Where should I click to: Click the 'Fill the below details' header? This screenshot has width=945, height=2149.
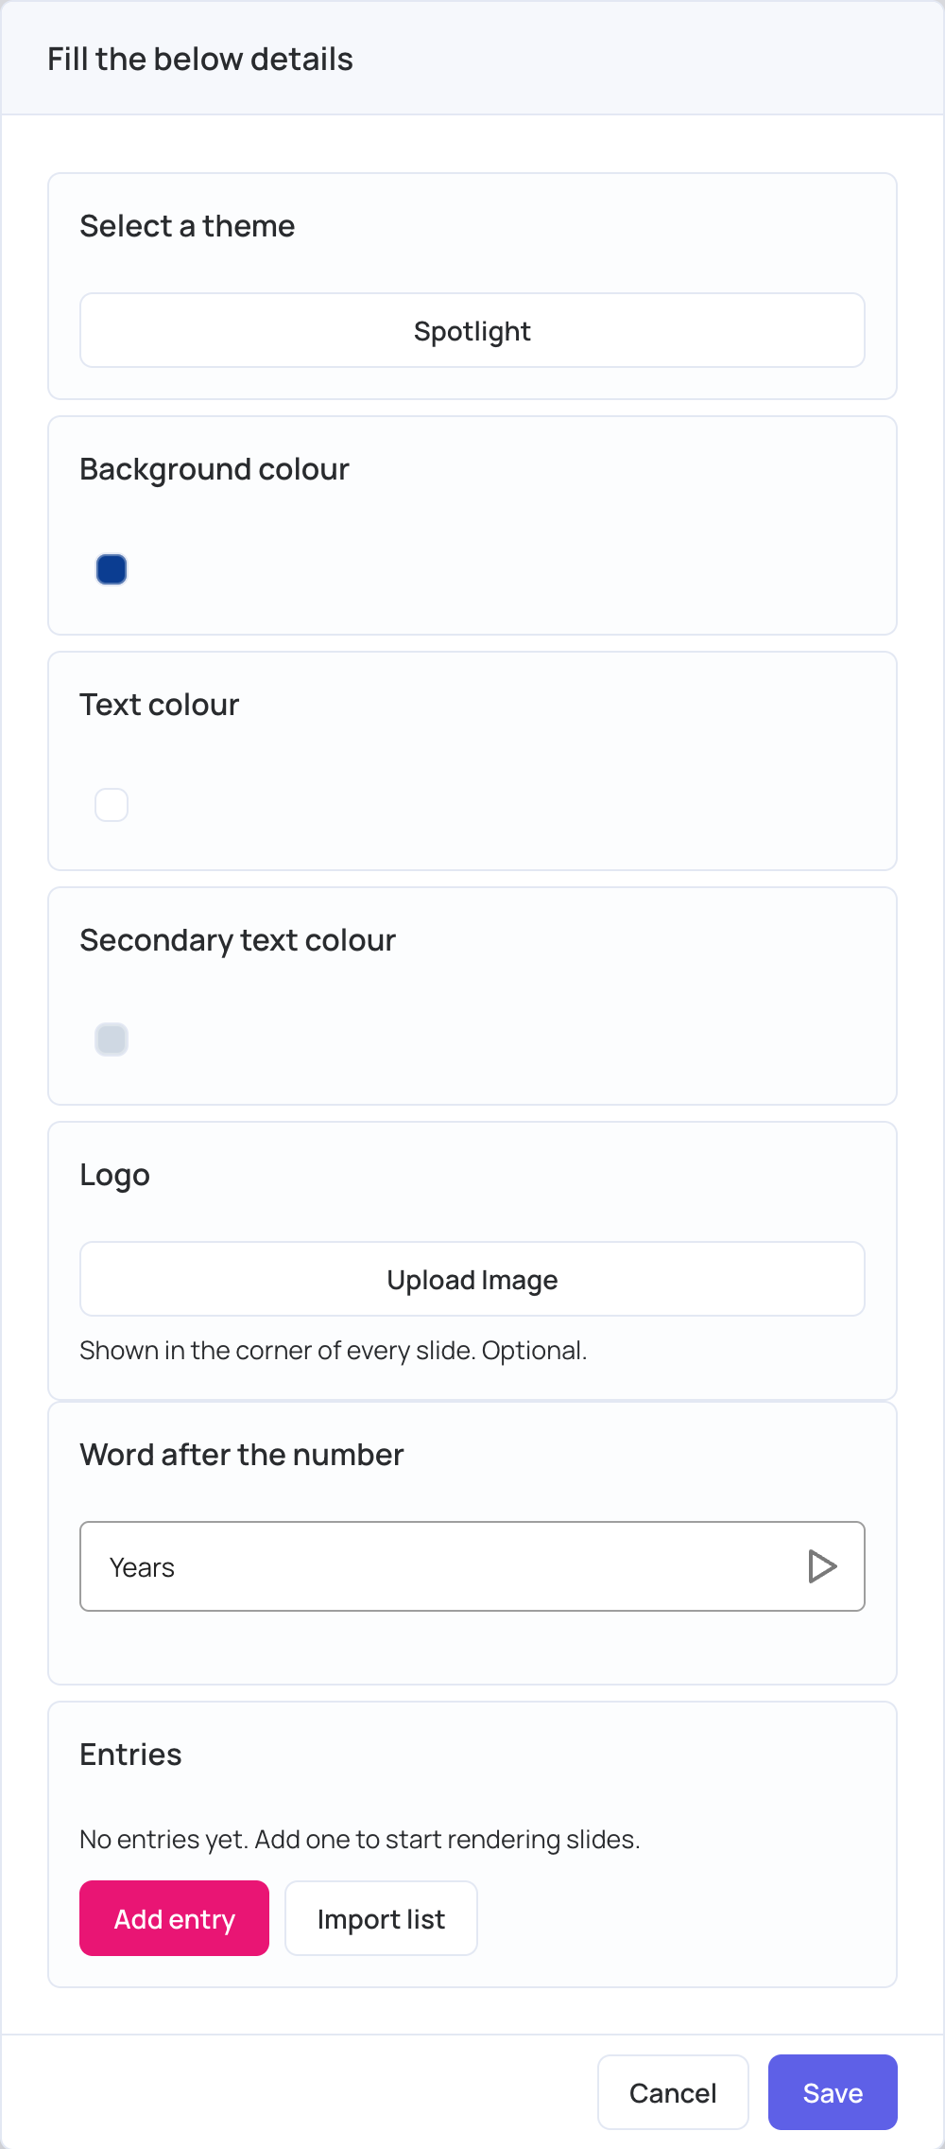tap(200, 59)
